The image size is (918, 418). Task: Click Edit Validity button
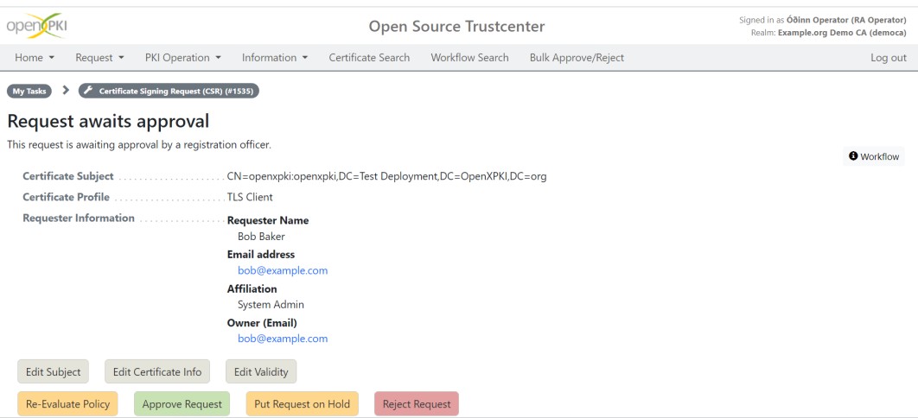coord(261,372)
